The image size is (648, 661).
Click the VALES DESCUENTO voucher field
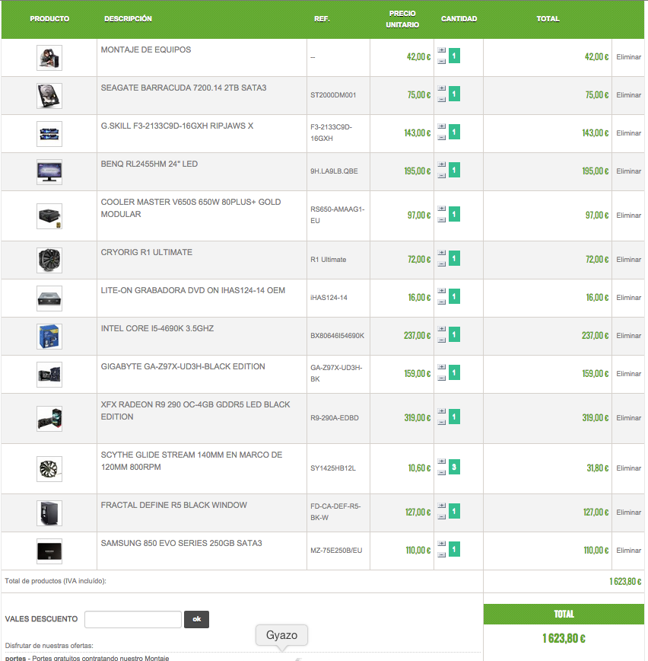133,619
